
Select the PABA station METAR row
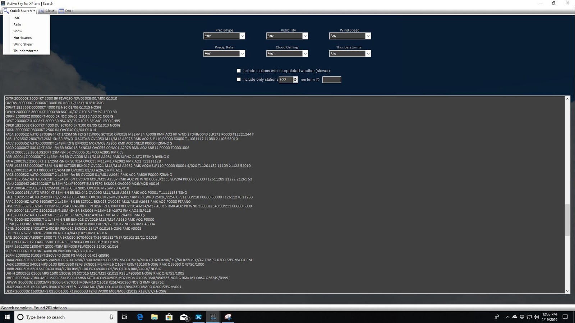coord(129,134)
